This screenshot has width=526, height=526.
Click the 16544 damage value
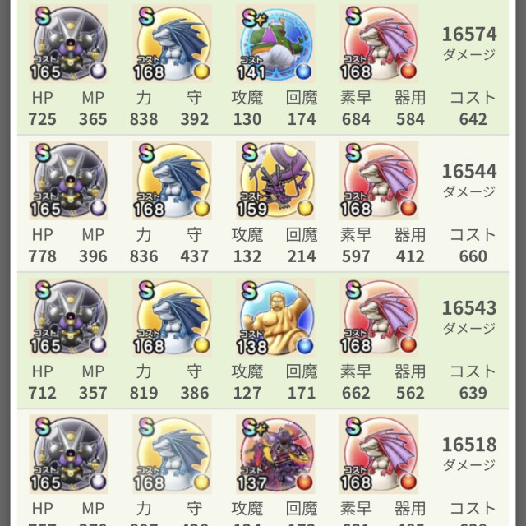click(x=469, y=172)
